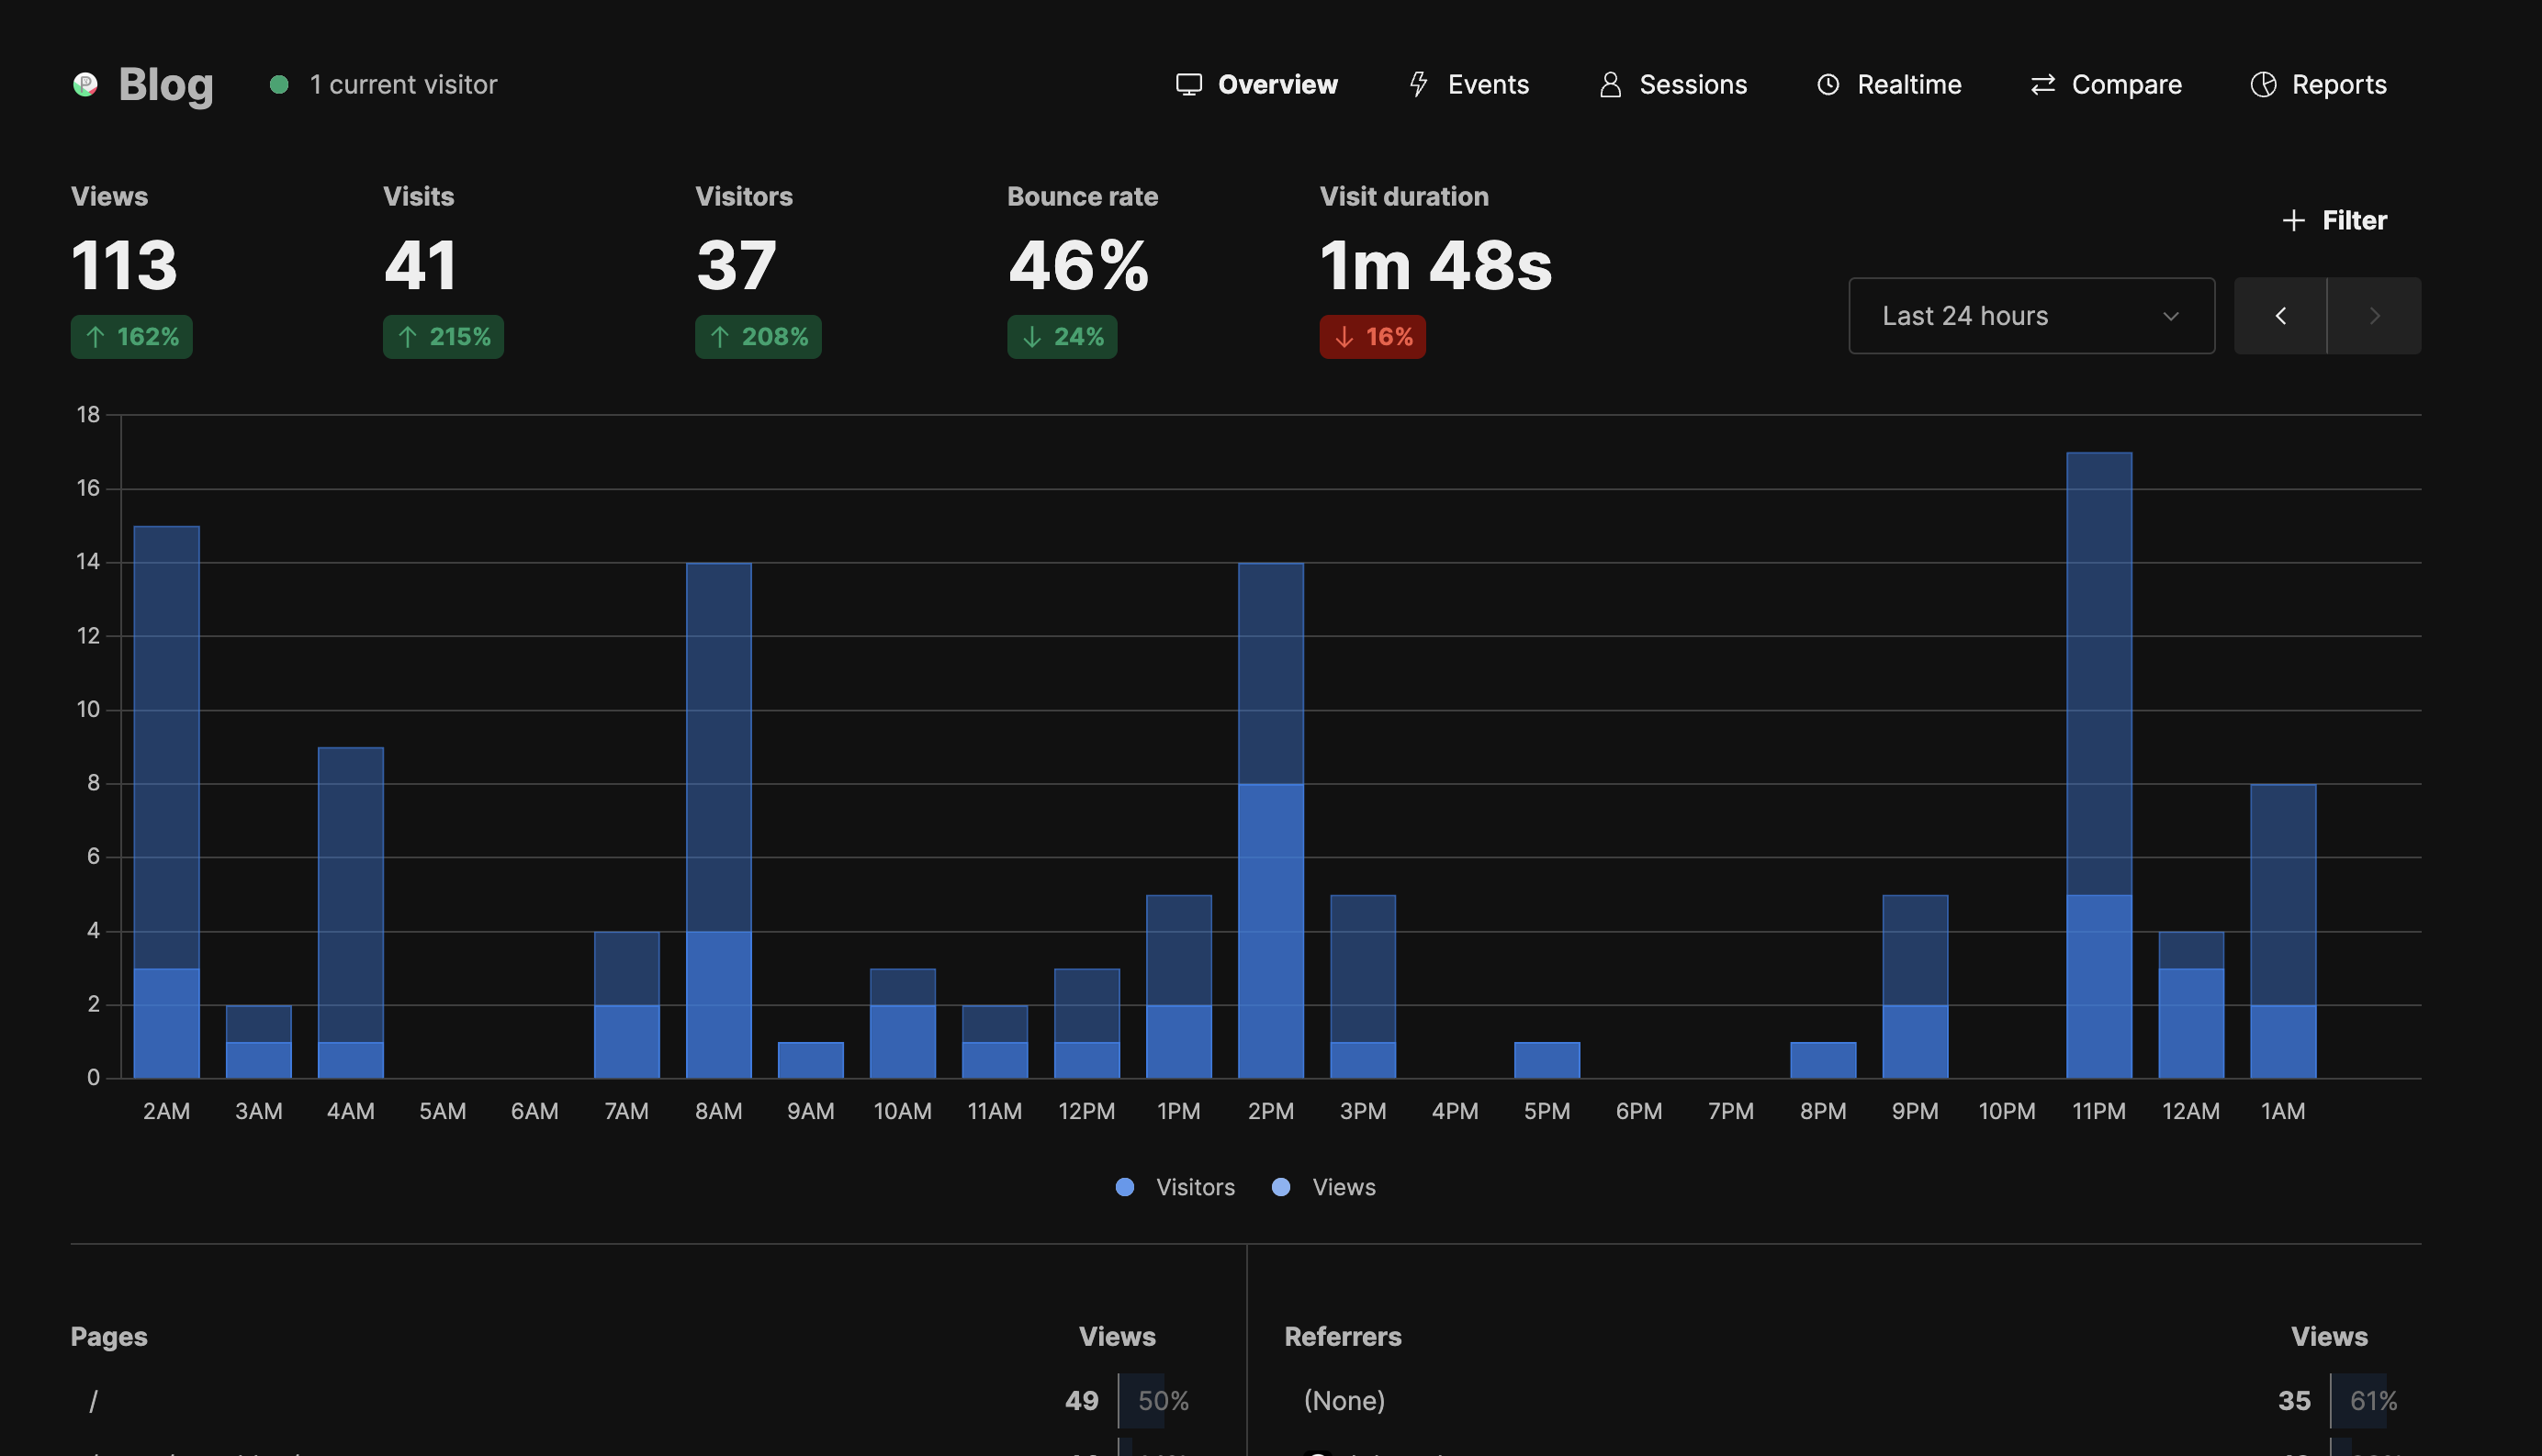
Task: Click the Visits metric value 41
Action: click(x=421, y=265)
